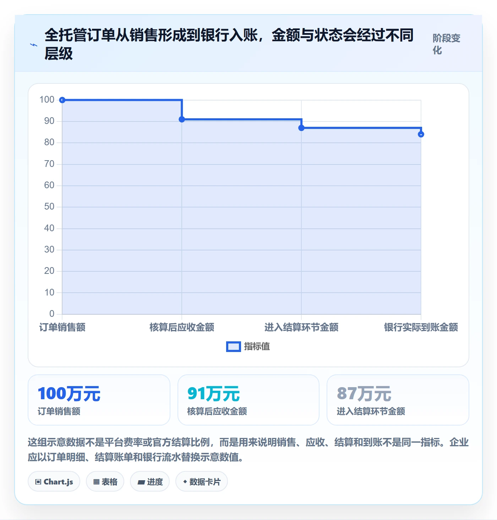Viewport: 497px width, 520px height.
Task: Click the diamond icon in the 数据卡片 chip
Action: click(x=185, y=482)
